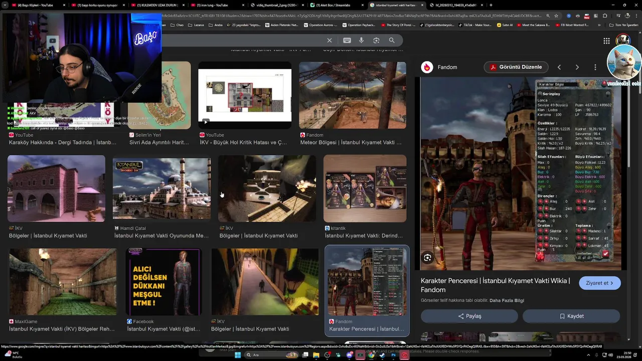Expand hidden bookmarks with the chevron
Screen dimensions: 642x361
(599, 25)
